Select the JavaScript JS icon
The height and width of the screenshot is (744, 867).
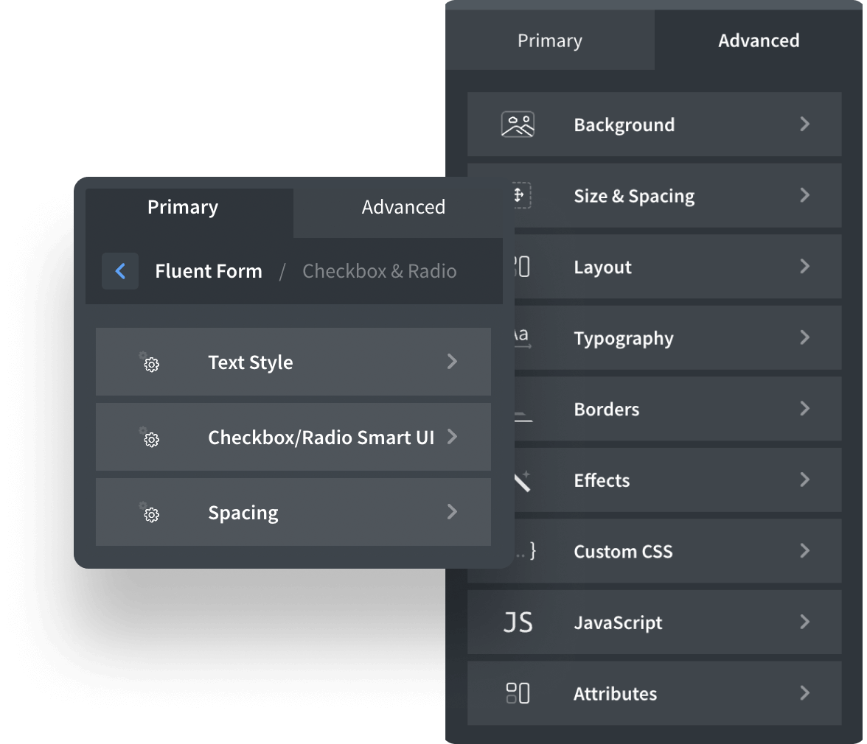[x=518, y=622]
